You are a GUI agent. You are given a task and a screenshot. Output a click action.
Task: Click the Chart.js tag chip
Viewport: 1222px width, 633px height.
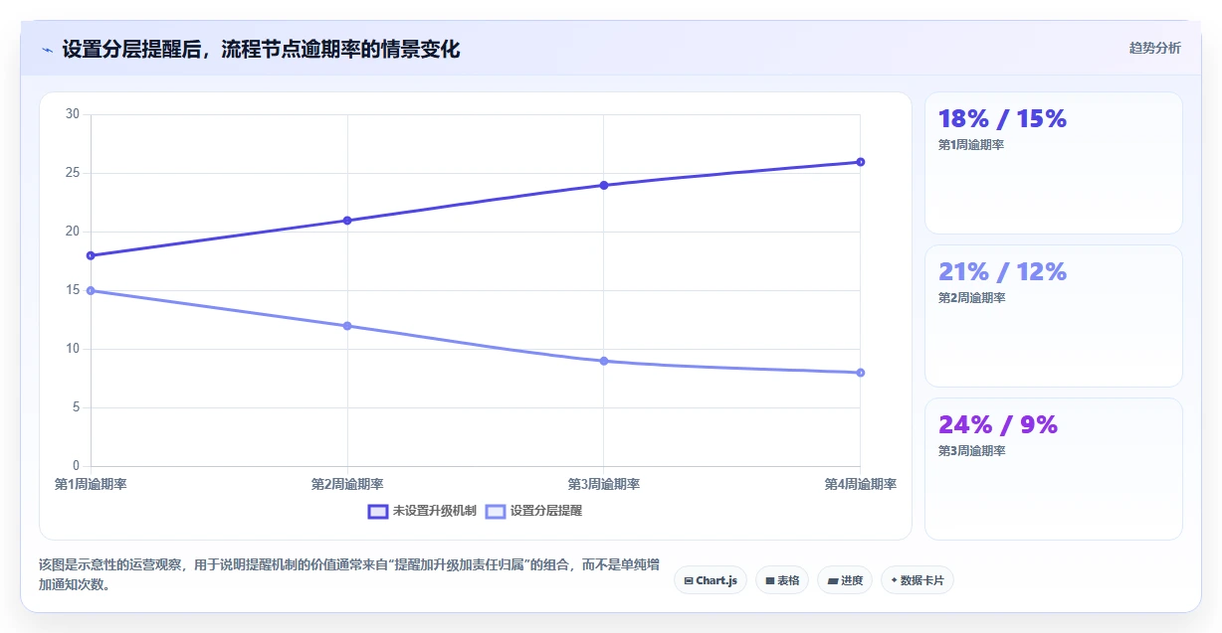pos(711,580)
